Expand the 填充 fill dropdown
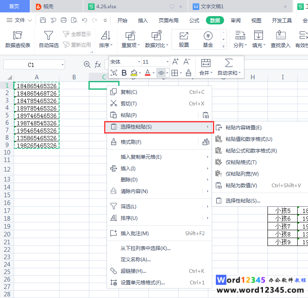Image resolution: width=308 pixels, height=298 pixels. point(264,45)
